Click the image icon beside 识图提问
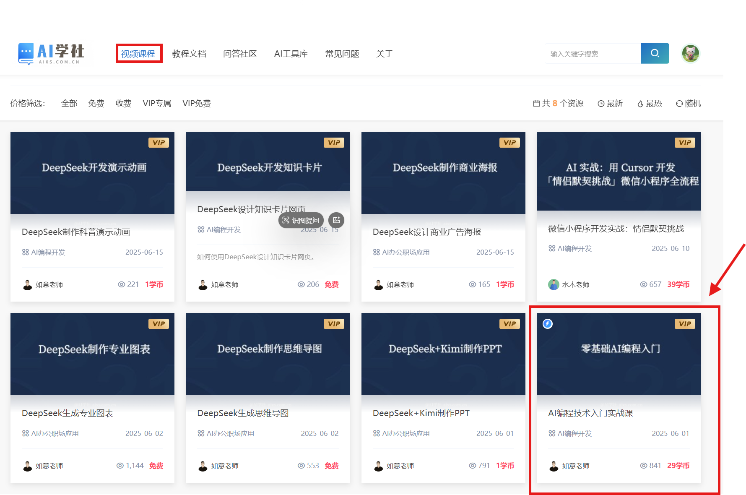Image resolution: width=746 pixels, height=495 pixels. [x=336, y=220]
